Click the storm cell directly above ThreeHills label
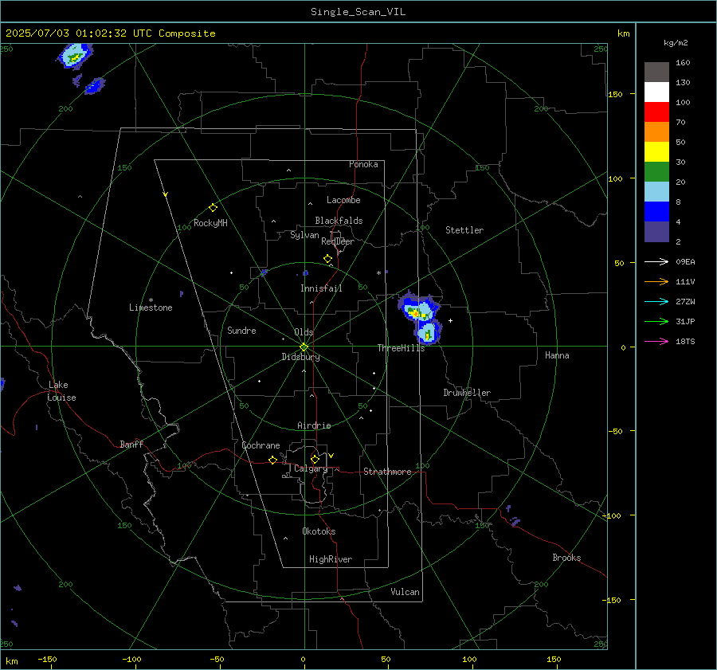 point(428,332)
